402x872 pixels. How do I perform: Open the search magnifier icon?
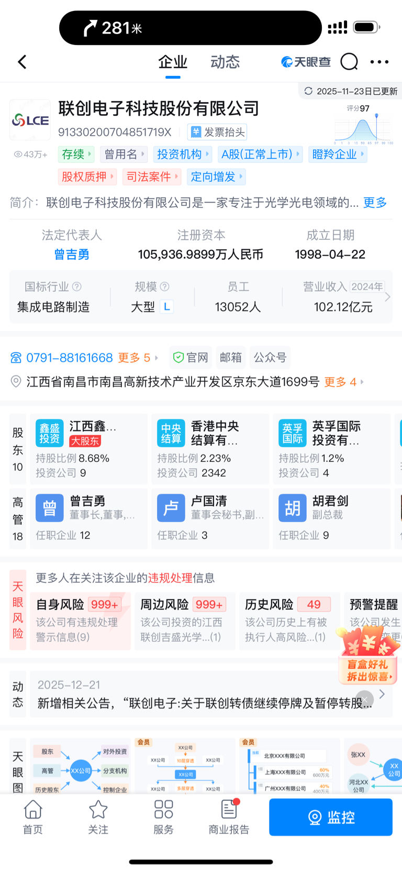349,62
